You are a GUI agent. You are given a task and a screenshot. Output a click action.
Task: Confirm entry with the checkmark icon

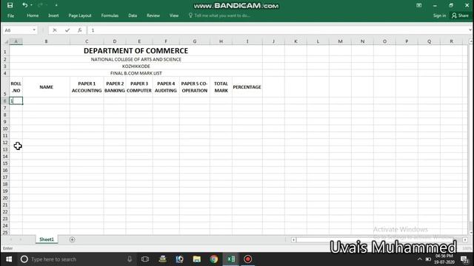tap(67, 30)
